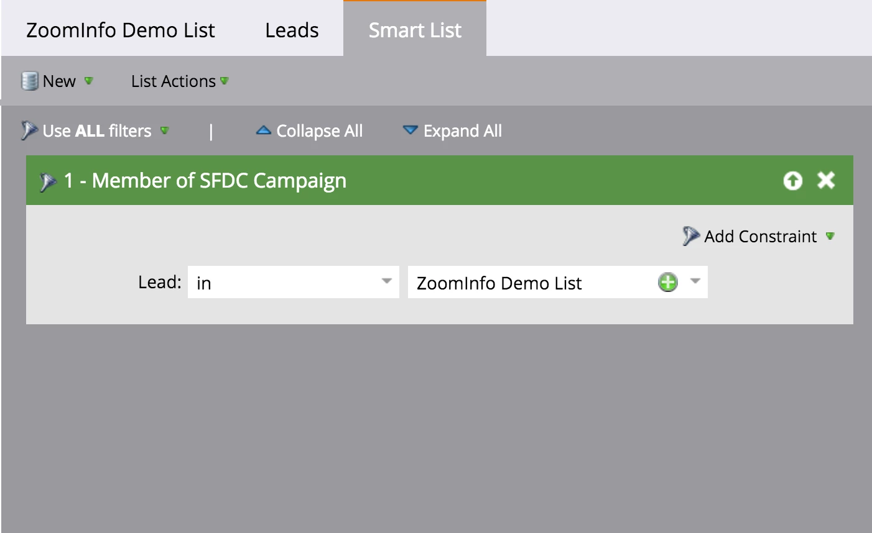872x533 pixels.
Task: Click the filter funnel icon beside Use ALL filters
Action: tap(29, 130)
